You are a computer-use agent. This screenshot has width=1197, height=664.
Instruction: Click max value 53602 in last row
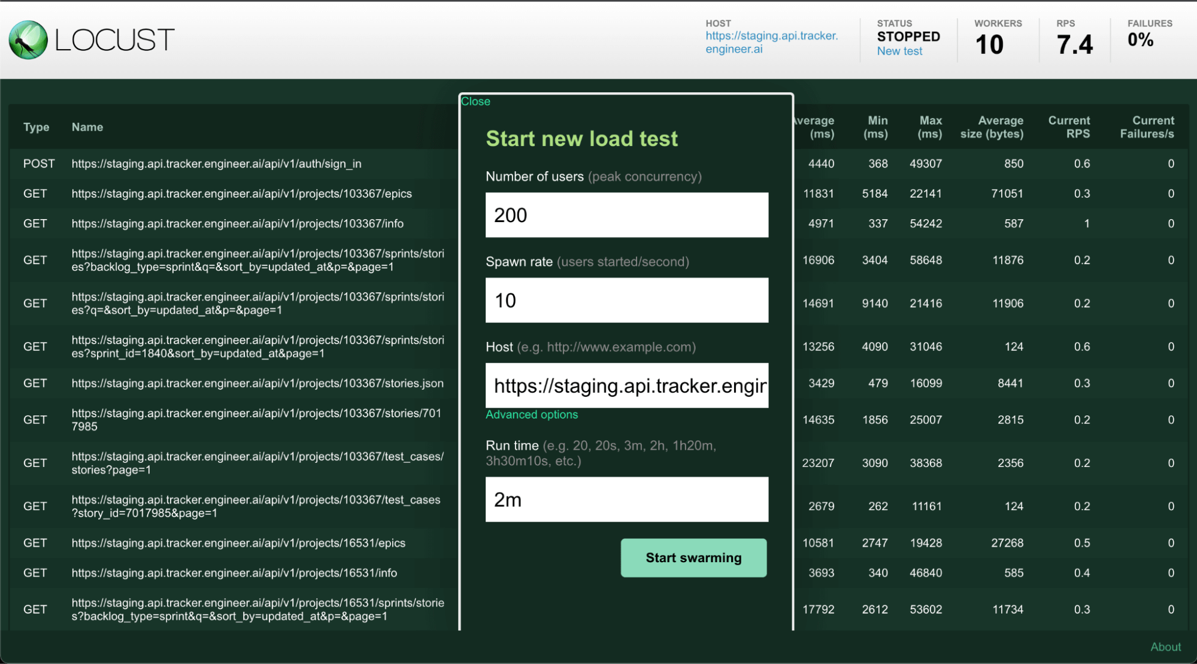(x=926, y=610)
